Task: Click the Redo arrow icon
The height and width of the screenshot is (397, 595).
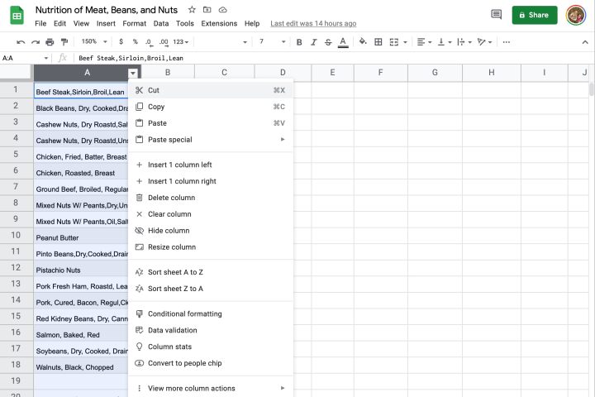Action: tap(36, 42)
